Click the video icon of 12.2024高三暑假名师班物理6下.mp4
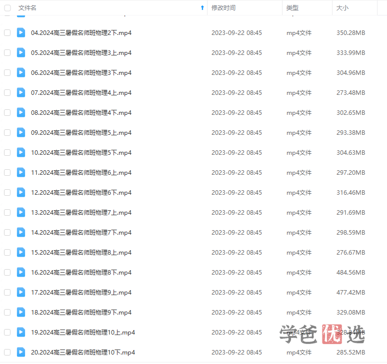Screen dimensions: 387x364 pos(21,192)
